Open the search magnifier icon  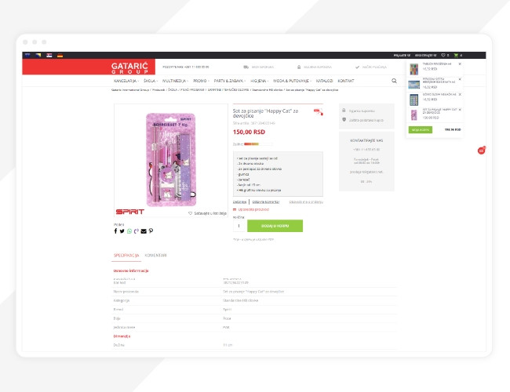pos(394,81)
